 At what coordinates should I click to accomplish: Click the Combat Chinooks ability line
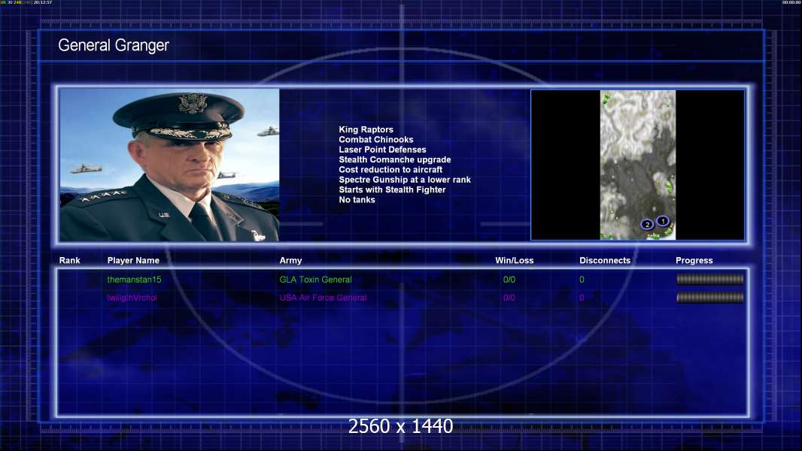(376, 140)
